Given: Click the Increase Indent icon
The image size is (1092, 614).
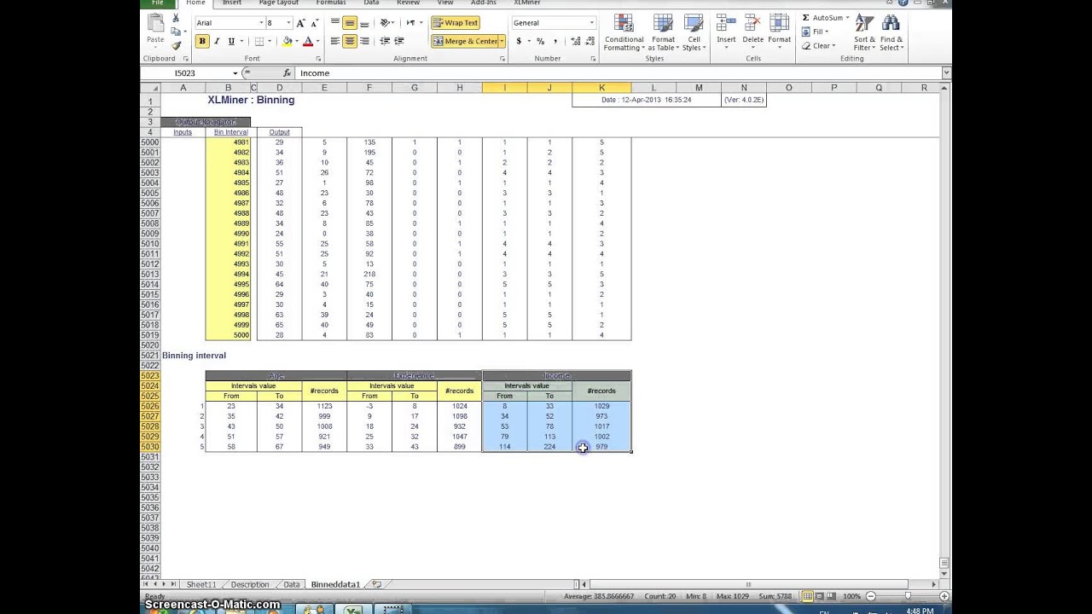Looking at the screenshot, I should pyautogui.click(x=399, y=41).
